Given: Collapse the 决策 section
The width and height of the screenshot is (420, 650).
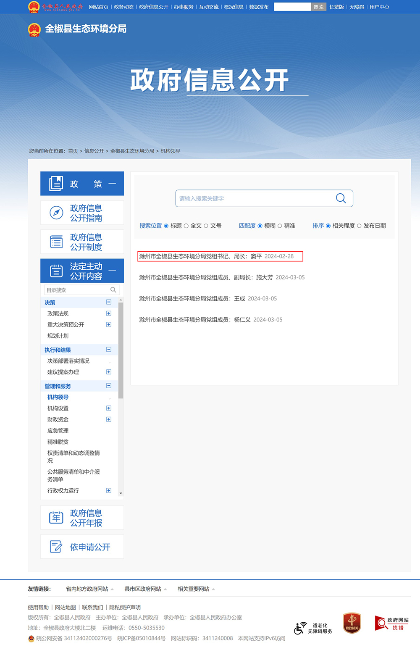Looking at the screenshot, I should tap(109, 302).
